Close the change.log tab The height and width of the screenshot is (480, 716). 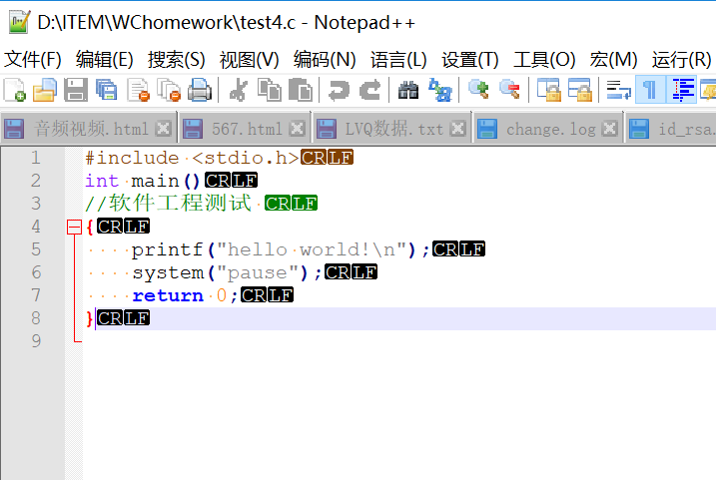coord(610,129)
